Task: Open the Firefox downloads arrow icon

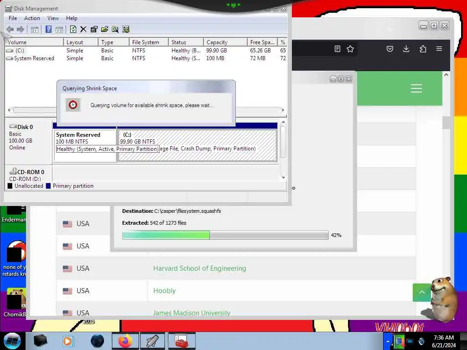Action: 406,49
